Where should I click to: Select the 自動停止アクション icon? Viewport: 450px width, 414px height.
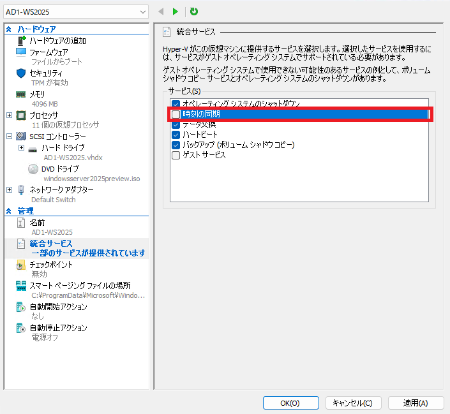point(21,328)
